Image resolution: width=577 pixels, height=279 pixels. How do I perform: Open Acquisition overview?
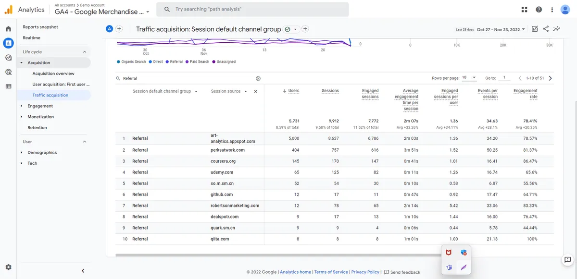click(x=53, y=73)
